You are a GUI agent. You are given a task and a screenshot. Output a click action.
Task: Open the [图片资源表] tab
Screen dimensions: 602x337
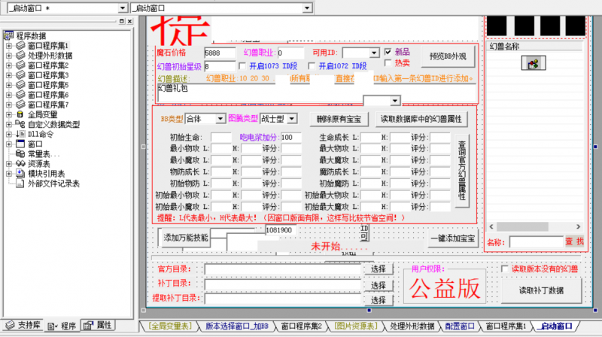tap(356, 326)
